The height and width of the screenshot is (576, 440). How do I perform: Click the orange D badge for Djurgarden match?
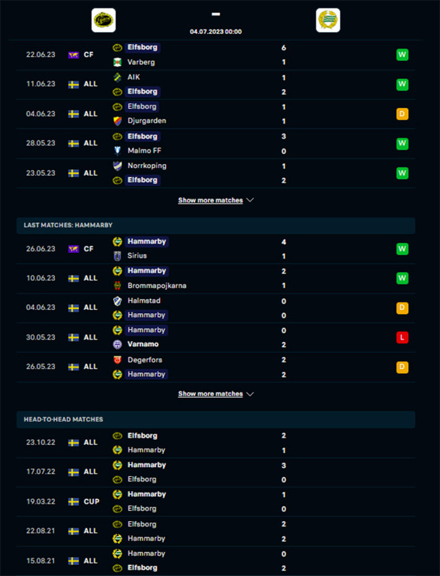click(x=402, y=114)
